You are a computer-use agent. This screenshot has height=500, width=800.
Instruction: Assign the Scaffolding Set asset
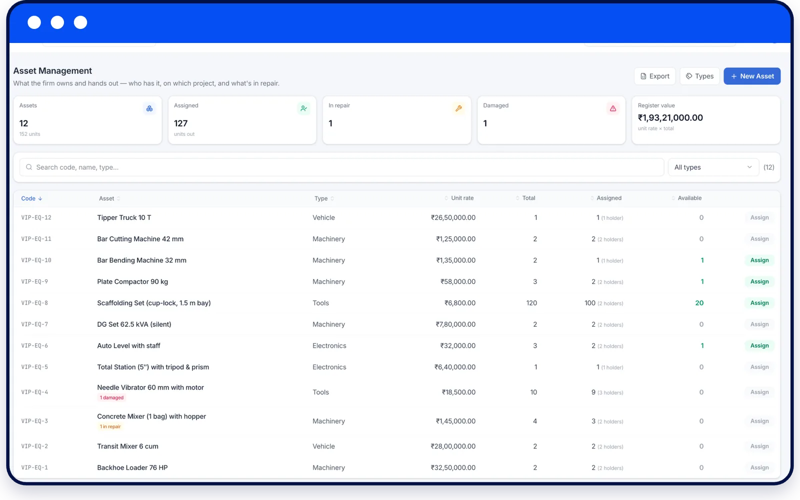pyautogui.click(x=759, y=303)
